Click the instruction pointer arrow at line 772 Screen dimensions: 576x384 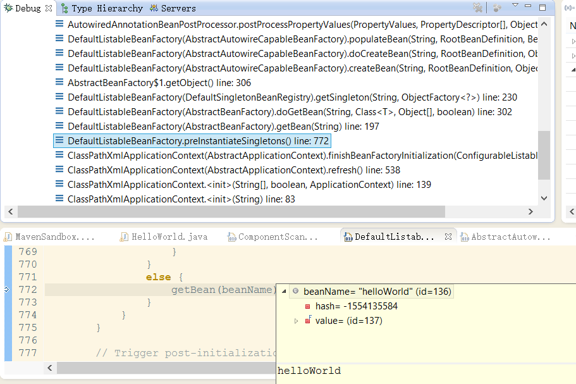(x=6, y=290)
